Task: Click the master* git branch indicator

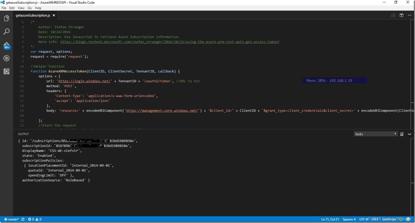Action: [12, 219]
